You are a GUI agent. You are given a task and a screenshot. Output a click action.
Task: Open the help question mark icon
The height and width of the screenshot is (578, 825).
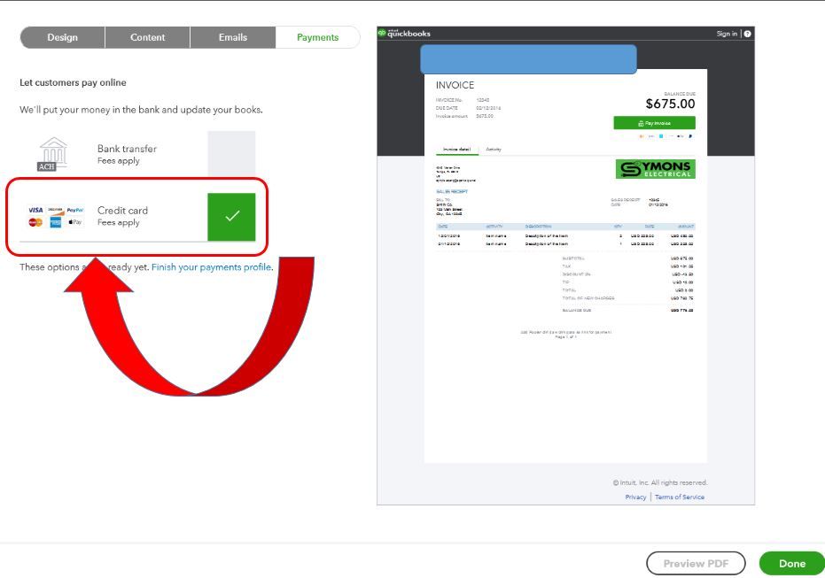tap(747, 34)
